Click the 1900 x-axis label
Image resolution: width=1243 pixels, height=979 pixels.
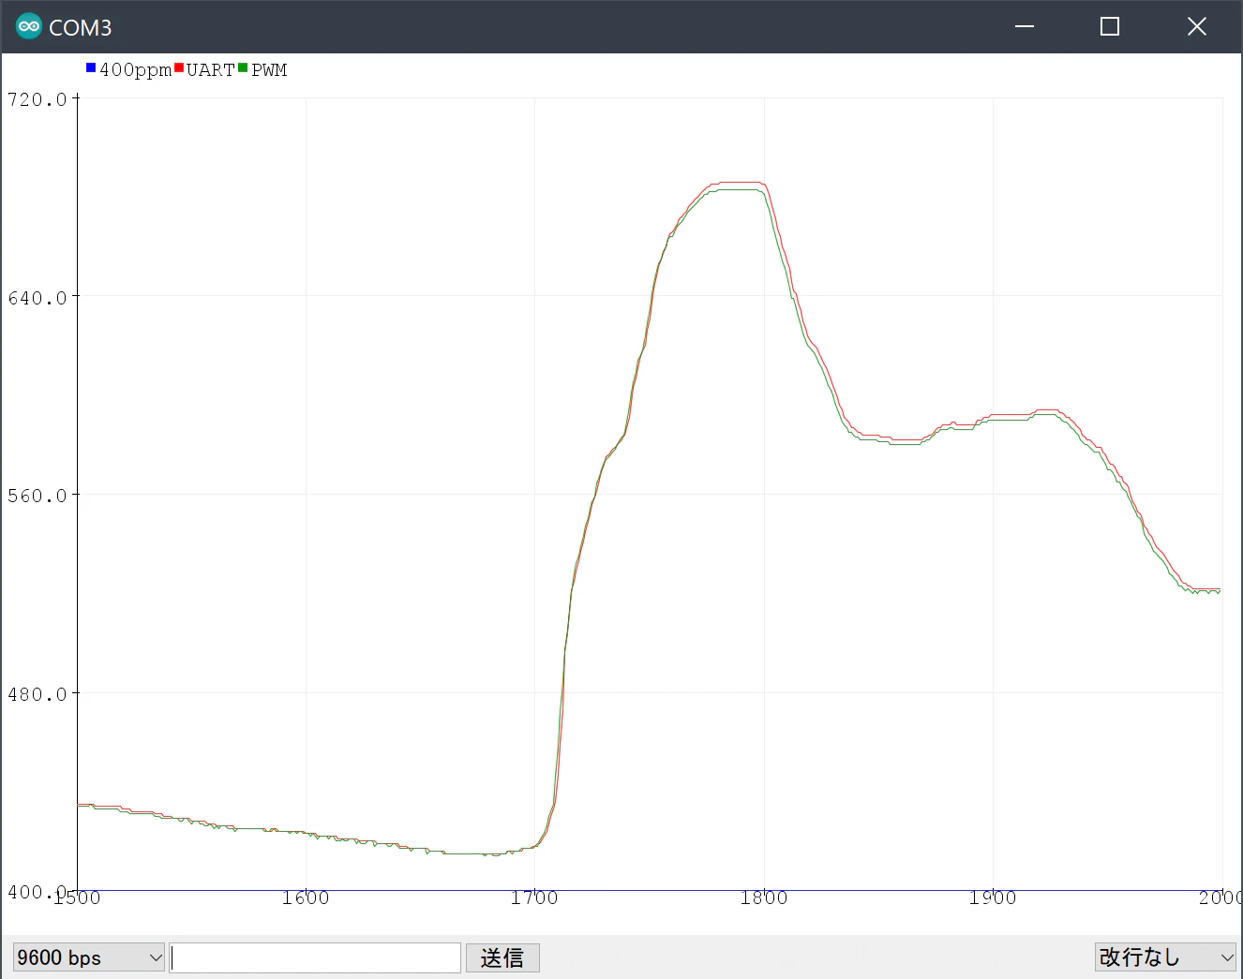(x=993, y=898)
